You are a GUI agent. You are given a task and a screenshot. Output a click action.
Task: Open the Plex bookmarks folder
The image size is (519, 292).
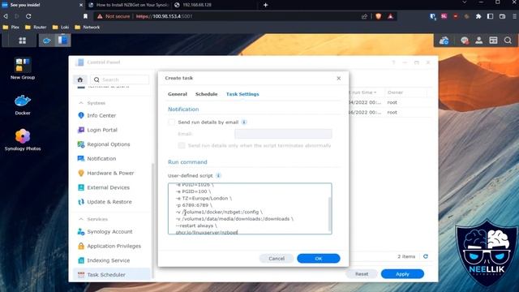coord(11,27)
